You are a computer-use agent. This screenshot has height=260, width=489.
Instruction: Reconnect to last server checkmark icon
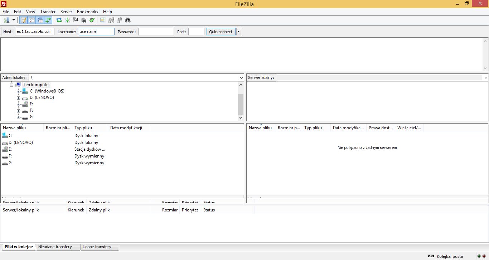click(92, 20)
